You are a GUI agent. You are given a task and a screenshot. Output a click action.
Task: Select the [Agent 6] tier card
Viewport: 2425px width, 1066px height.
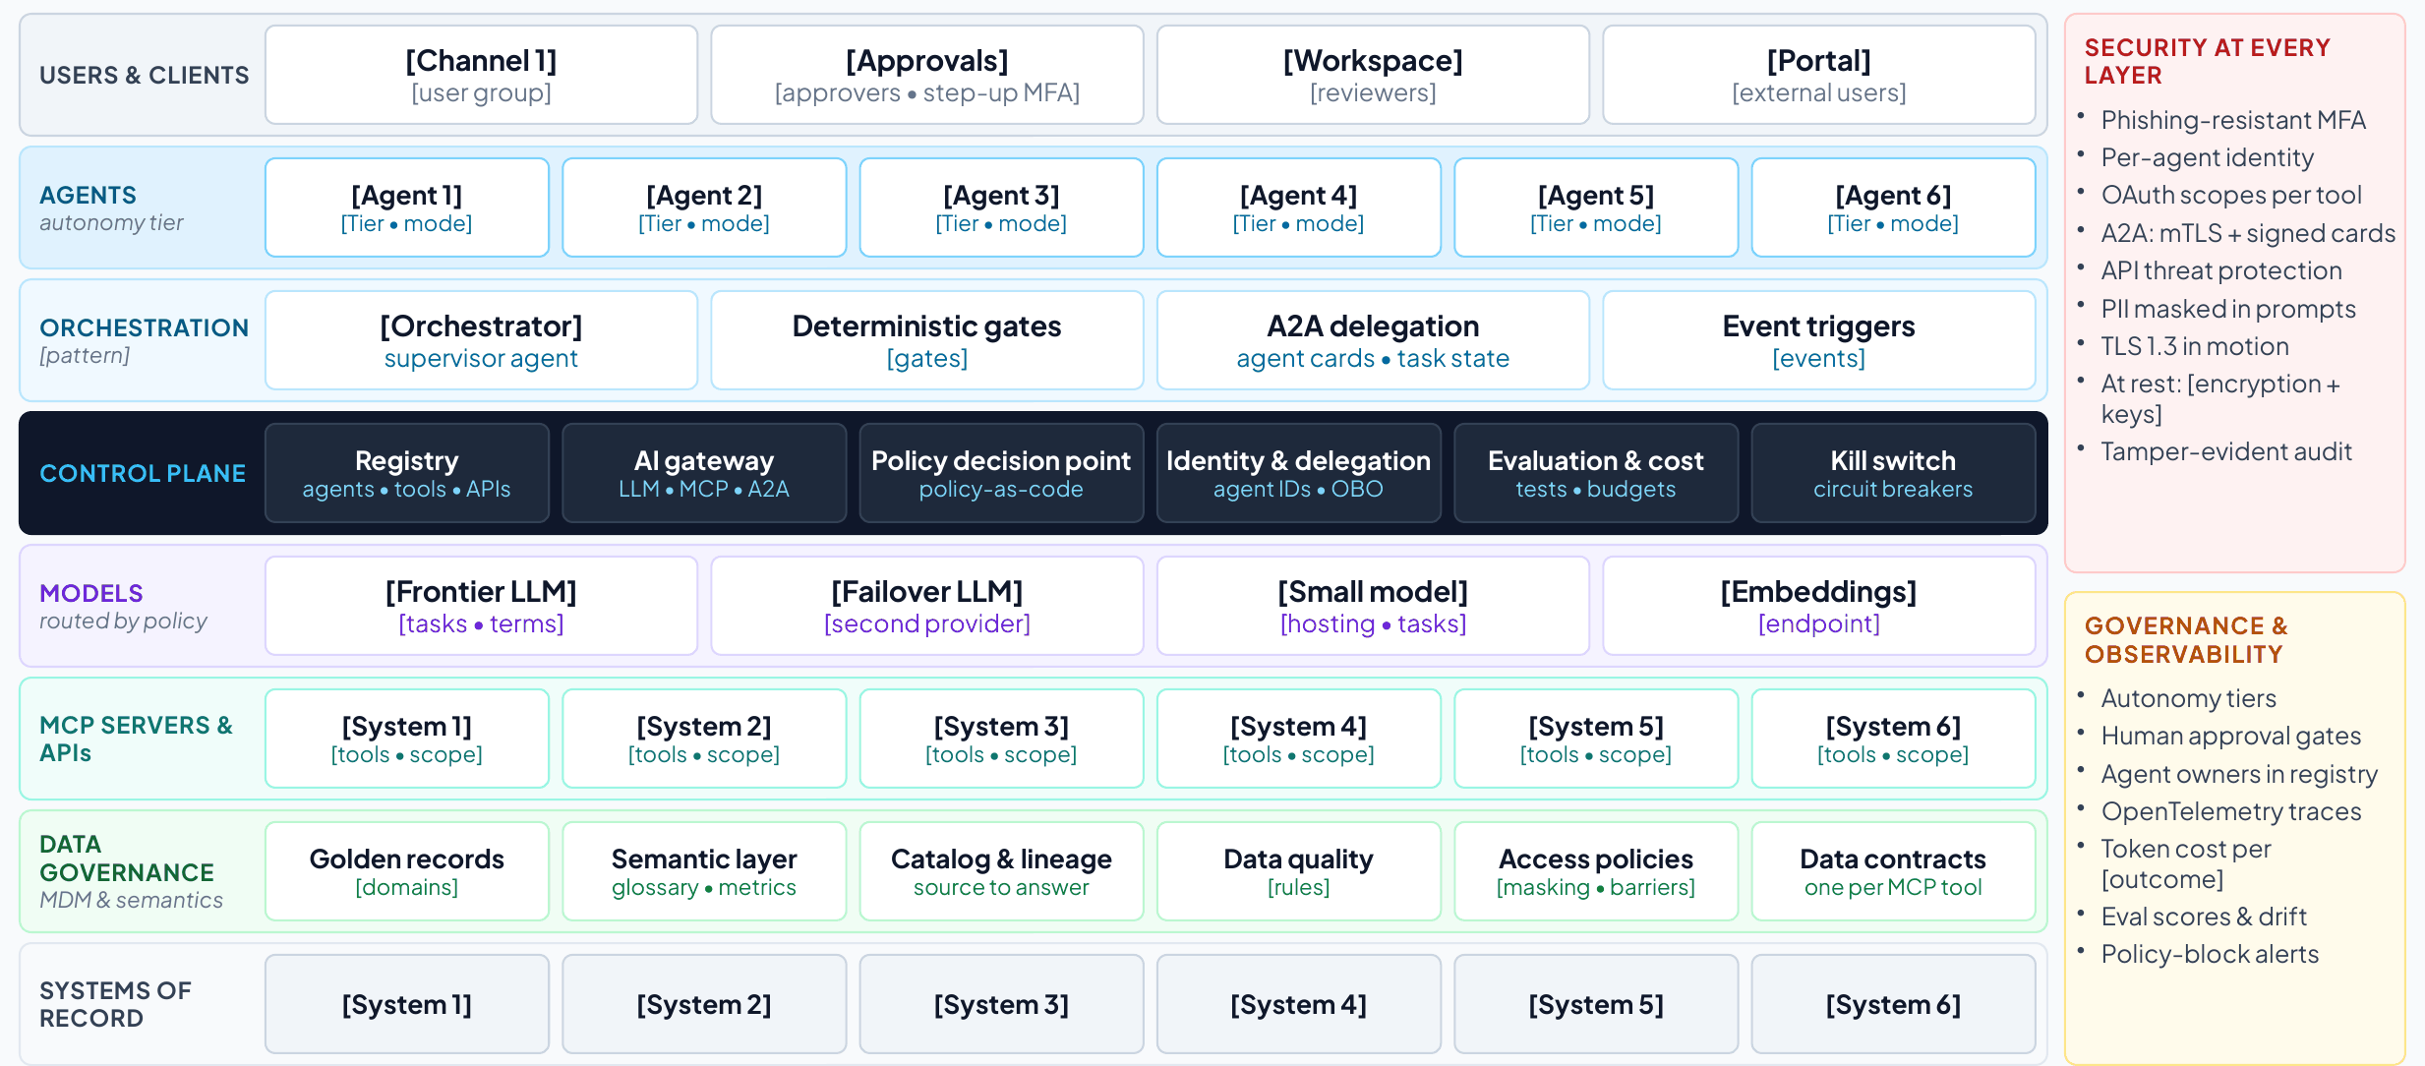point(1893,207)
